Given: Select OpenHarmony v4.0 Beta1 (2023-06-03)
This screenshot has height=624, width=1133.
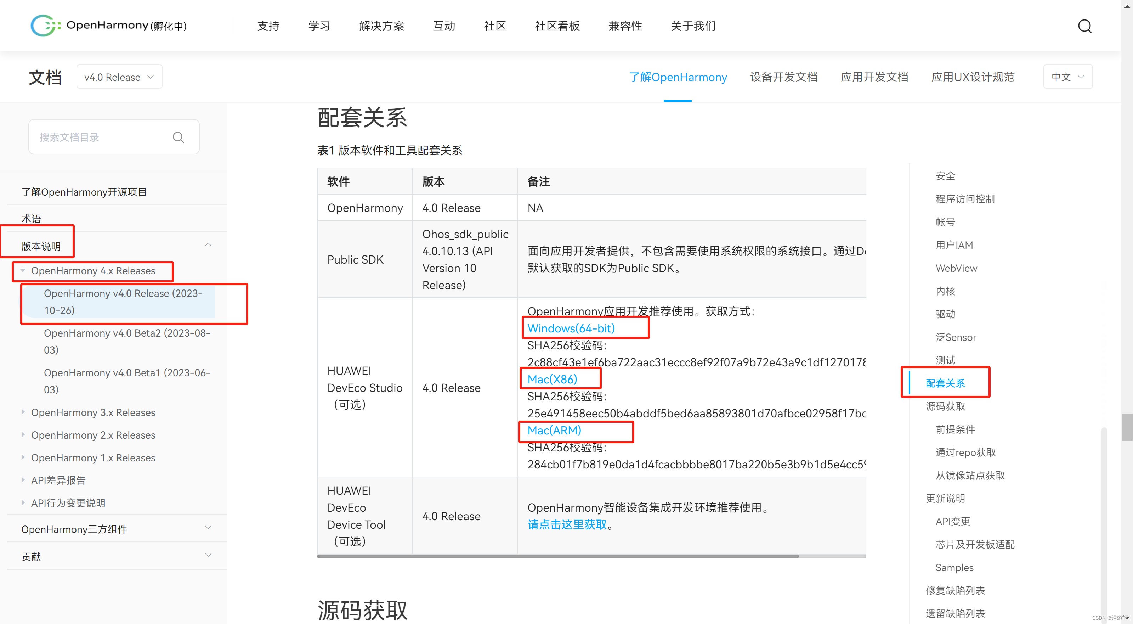Looking at the screenshot, I should 127,381.
